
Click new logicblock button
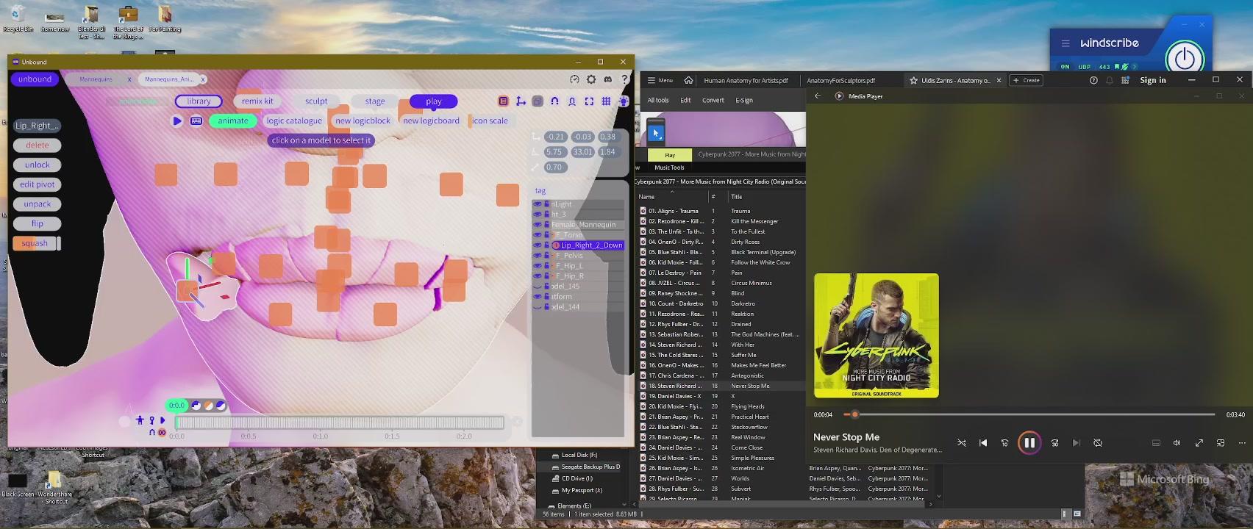tap(363, 121)
